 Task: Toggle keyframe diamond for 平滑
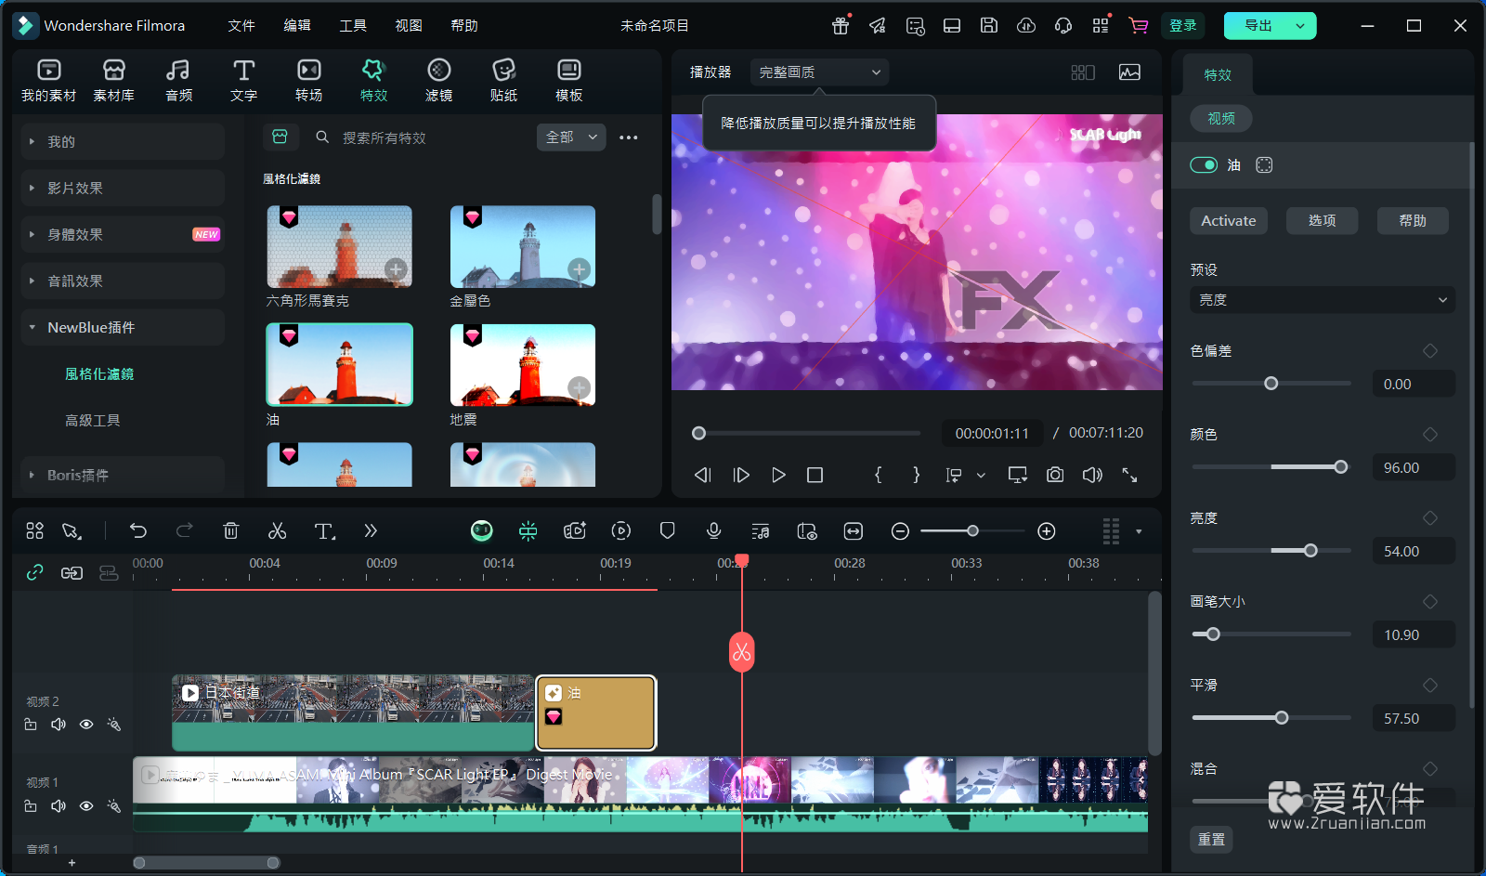(x=1430, y=685)
